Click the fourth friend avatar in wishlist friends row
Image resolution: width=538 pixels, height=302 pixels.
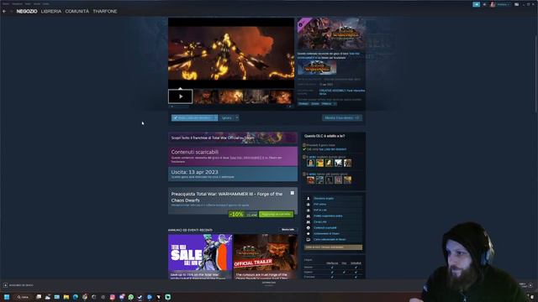tap(338, 163)
